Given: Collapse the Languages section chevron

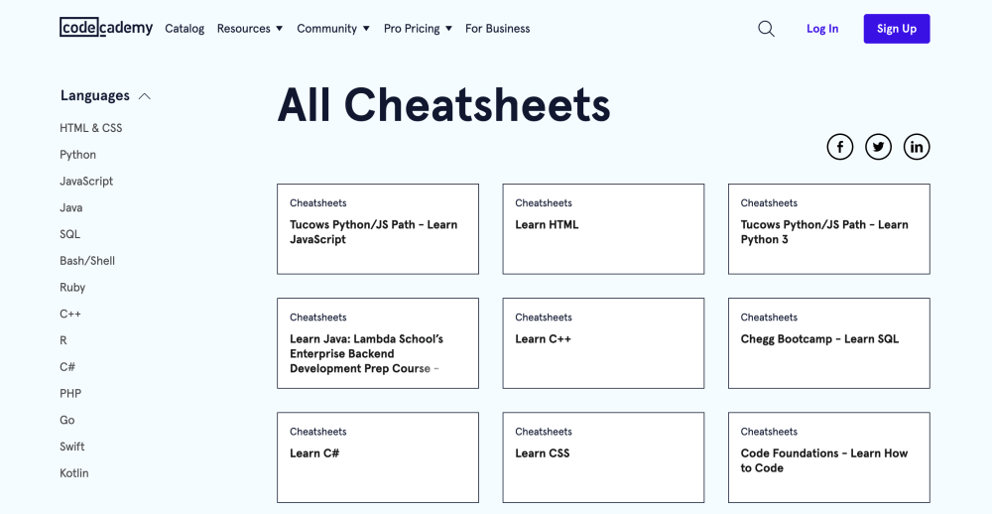Looking at the screenshot, I should coord(145,96).
